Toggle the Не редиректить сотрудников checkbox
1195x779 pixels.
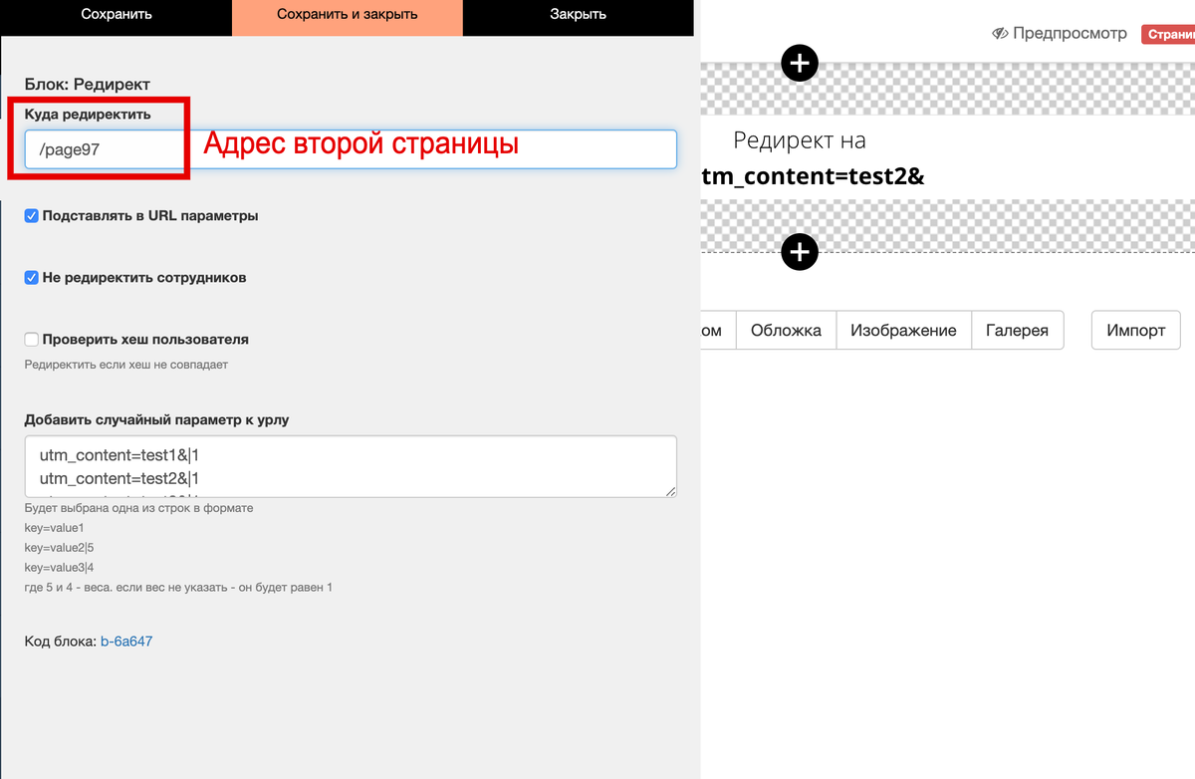32,278
